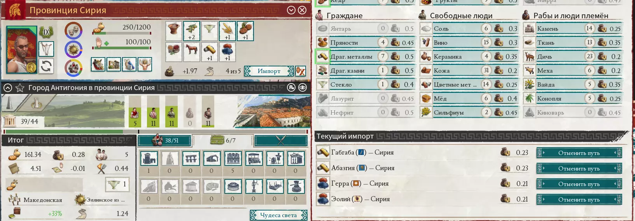Open the precious metals (Драг. металлы) row

366,57
